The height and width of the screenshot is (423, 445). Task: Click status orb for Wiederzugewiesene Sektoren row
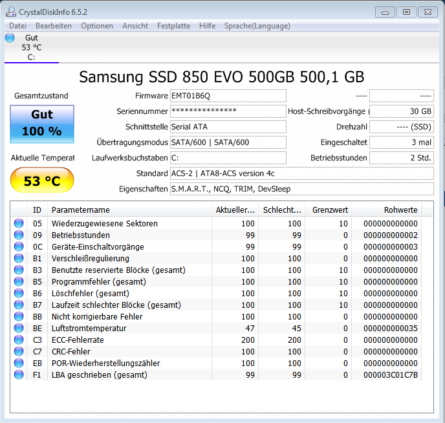(x=19, y=223)
